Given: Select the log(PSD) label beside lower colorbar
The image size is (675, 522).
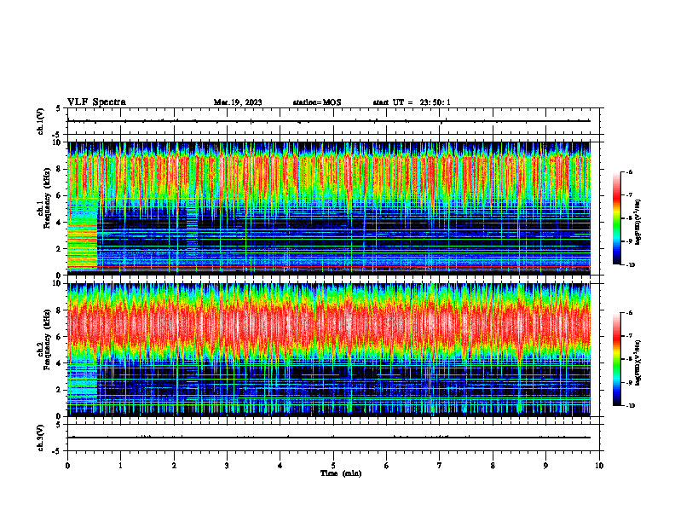Looking at the screenshot, I should point(638,362).
